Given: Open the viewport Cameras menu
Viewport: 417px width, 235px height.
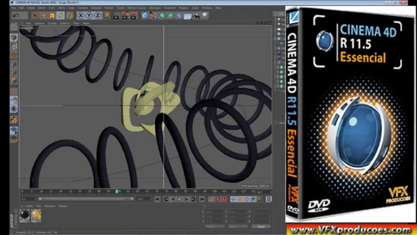Looking at the screenshot, I should (x=39, y=23).
